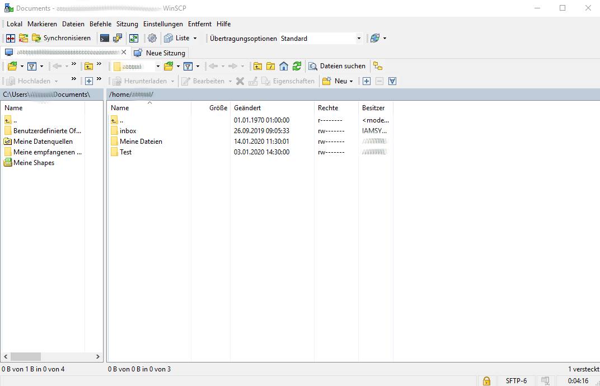This screenshot has width=600, height=386.
Task: Click the compare directories icon
Action: 10,38
